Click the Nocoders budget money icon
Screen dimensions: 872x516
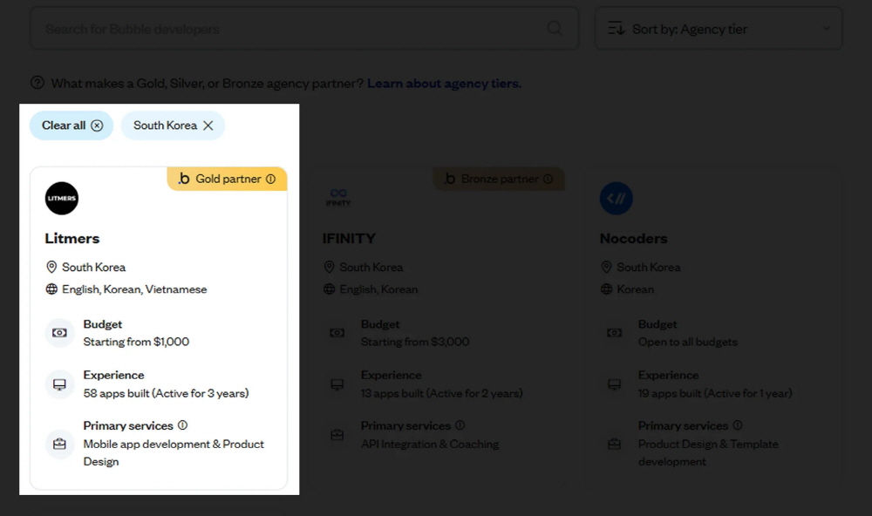coord(615,333)
